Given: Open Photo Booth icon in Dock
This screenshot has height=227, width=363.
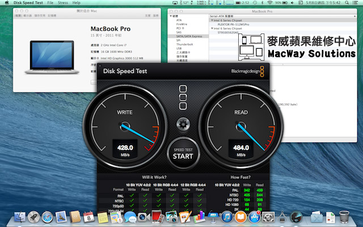Looking at the screenshot, I should coord(158,217).
